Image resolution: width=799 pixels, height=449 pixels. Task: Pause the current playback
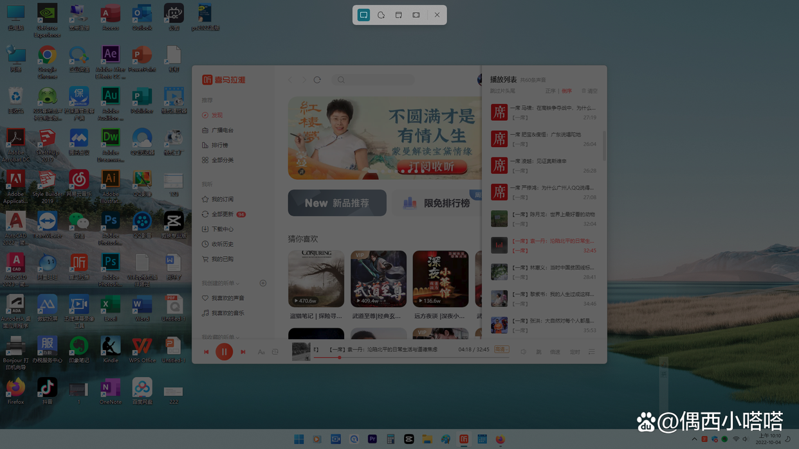click(x=224, y=351)
